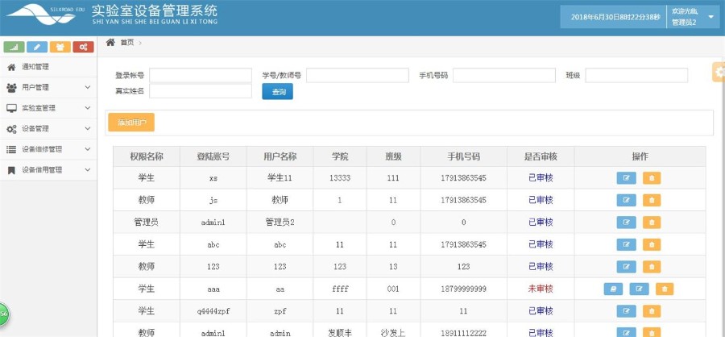Click the red gears shortcut icon

tap(83, 47)
